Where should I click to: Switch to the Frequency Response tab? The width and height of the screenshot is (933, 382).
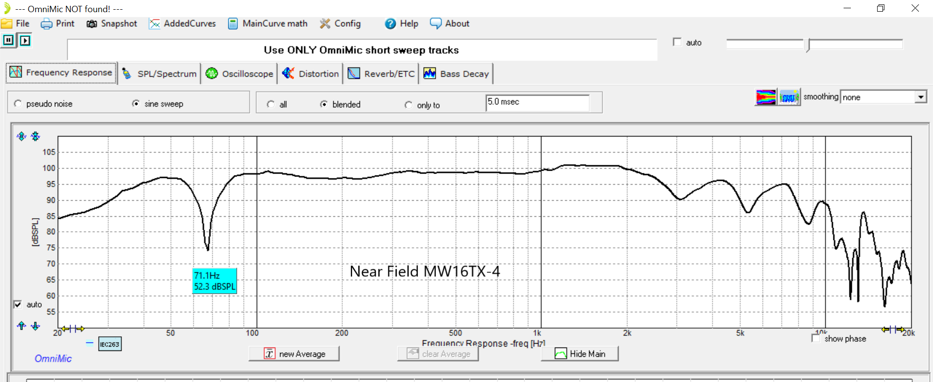click(x=61, y=73)
